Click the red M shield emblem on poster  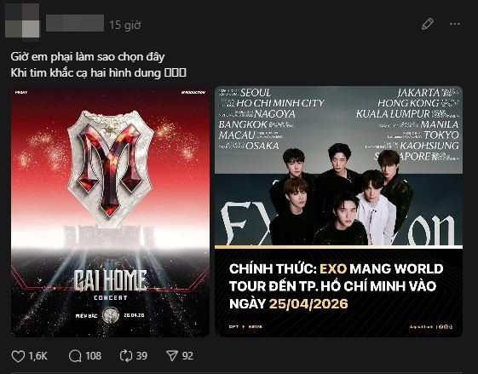coord(111,168)
